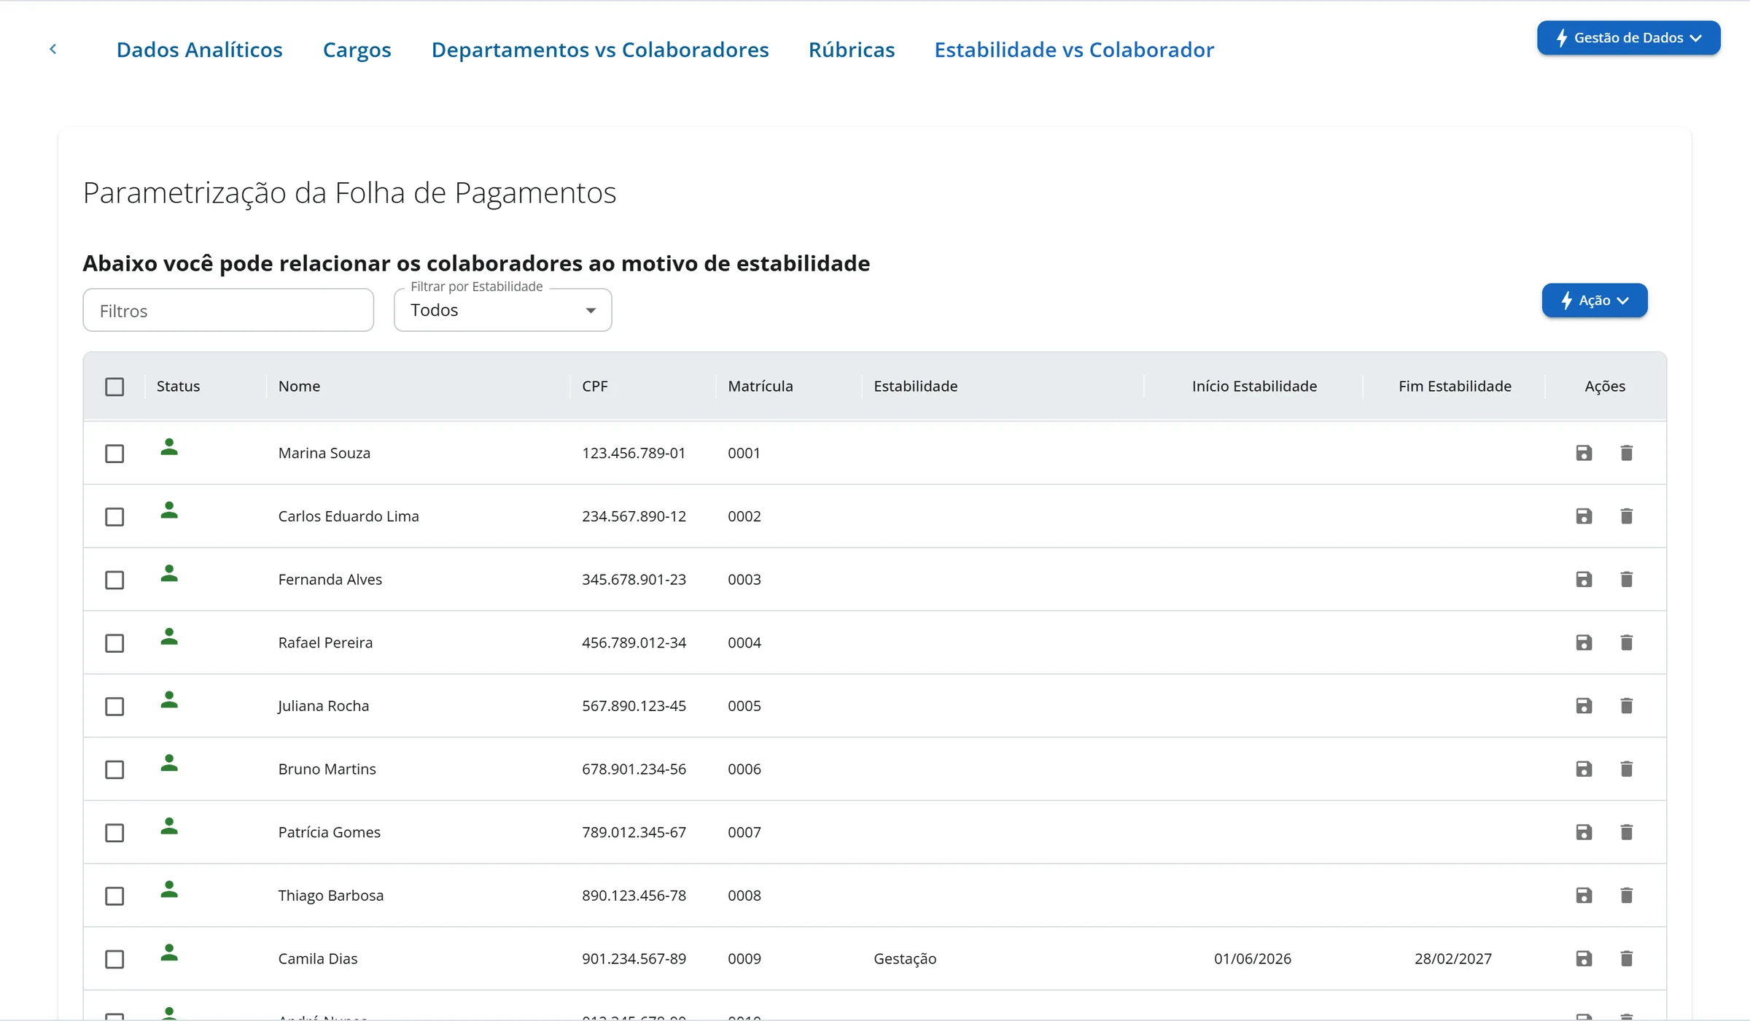Sort by the Nome column header
The image size is (1750, 1021).
click(299, 387)
